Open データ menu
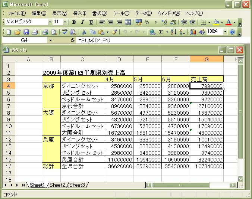The height and width of the screenshot is (199, 252). (x=144, y=13)
